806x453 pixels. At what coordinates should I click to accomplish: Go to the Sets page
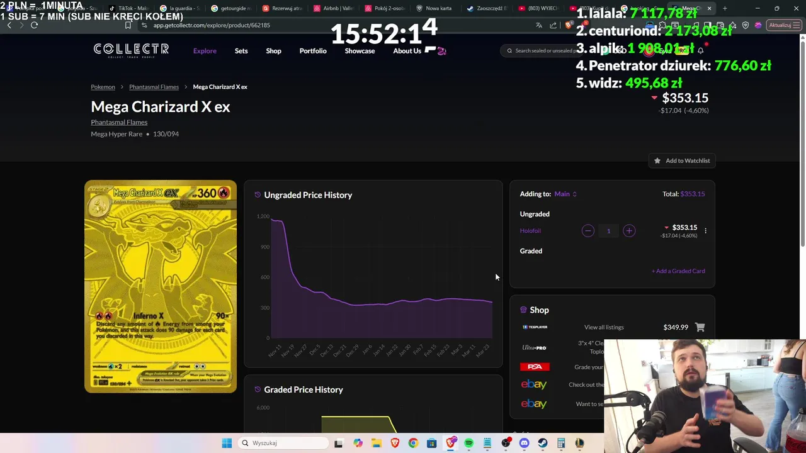[241, 51]
